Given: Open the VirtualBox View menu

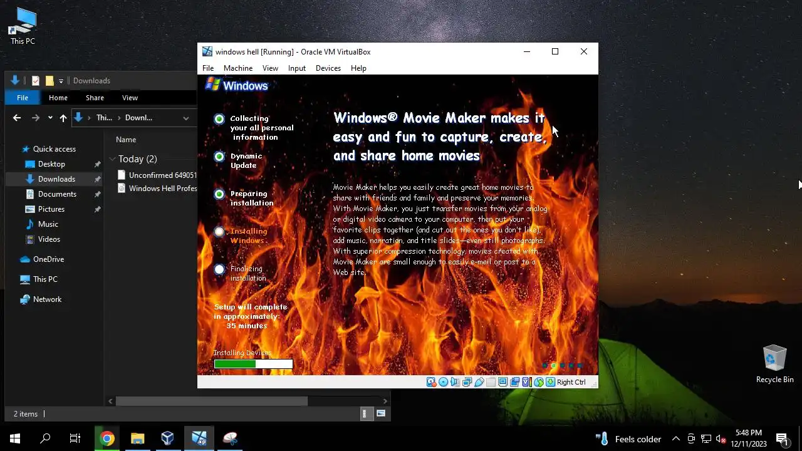Looking at the screenshot, I should click(270, 68).
